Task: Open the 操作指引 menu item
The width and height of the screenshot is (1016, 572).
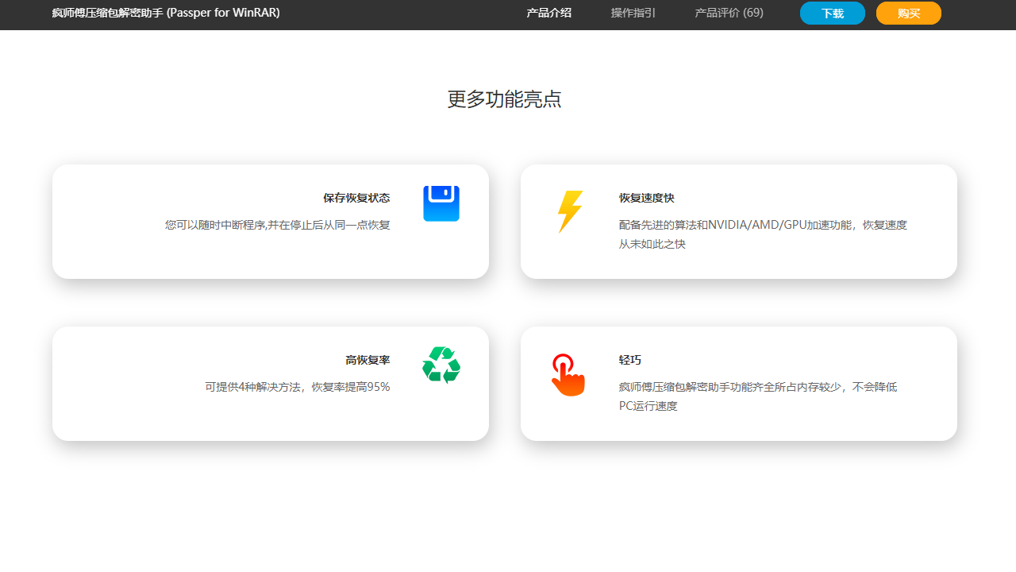Action: 633,13
